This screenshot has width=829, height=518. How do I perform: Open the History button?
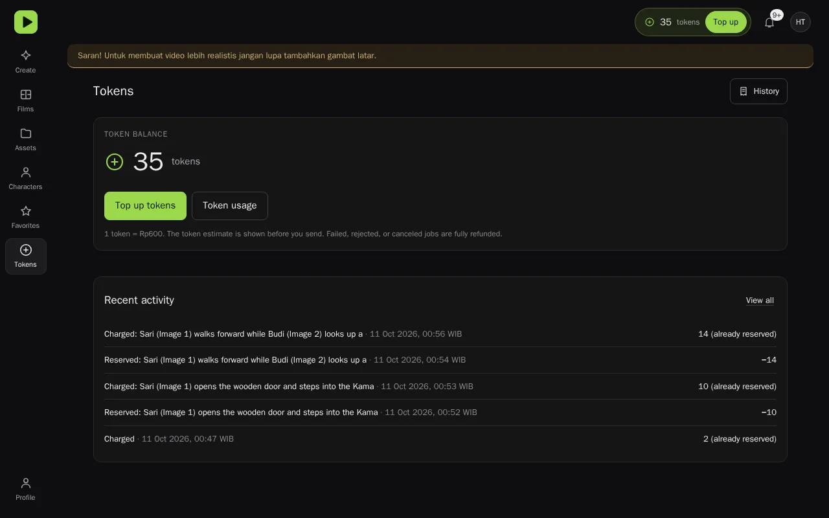[758, 91]
